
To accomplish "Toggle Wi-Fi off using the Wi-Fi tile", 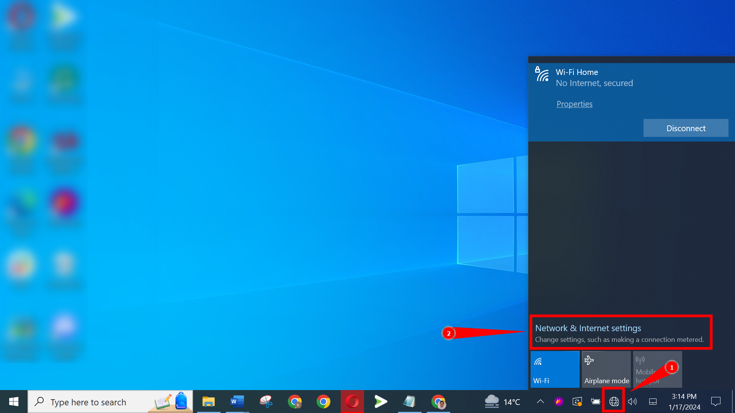I will coord(554,369).
